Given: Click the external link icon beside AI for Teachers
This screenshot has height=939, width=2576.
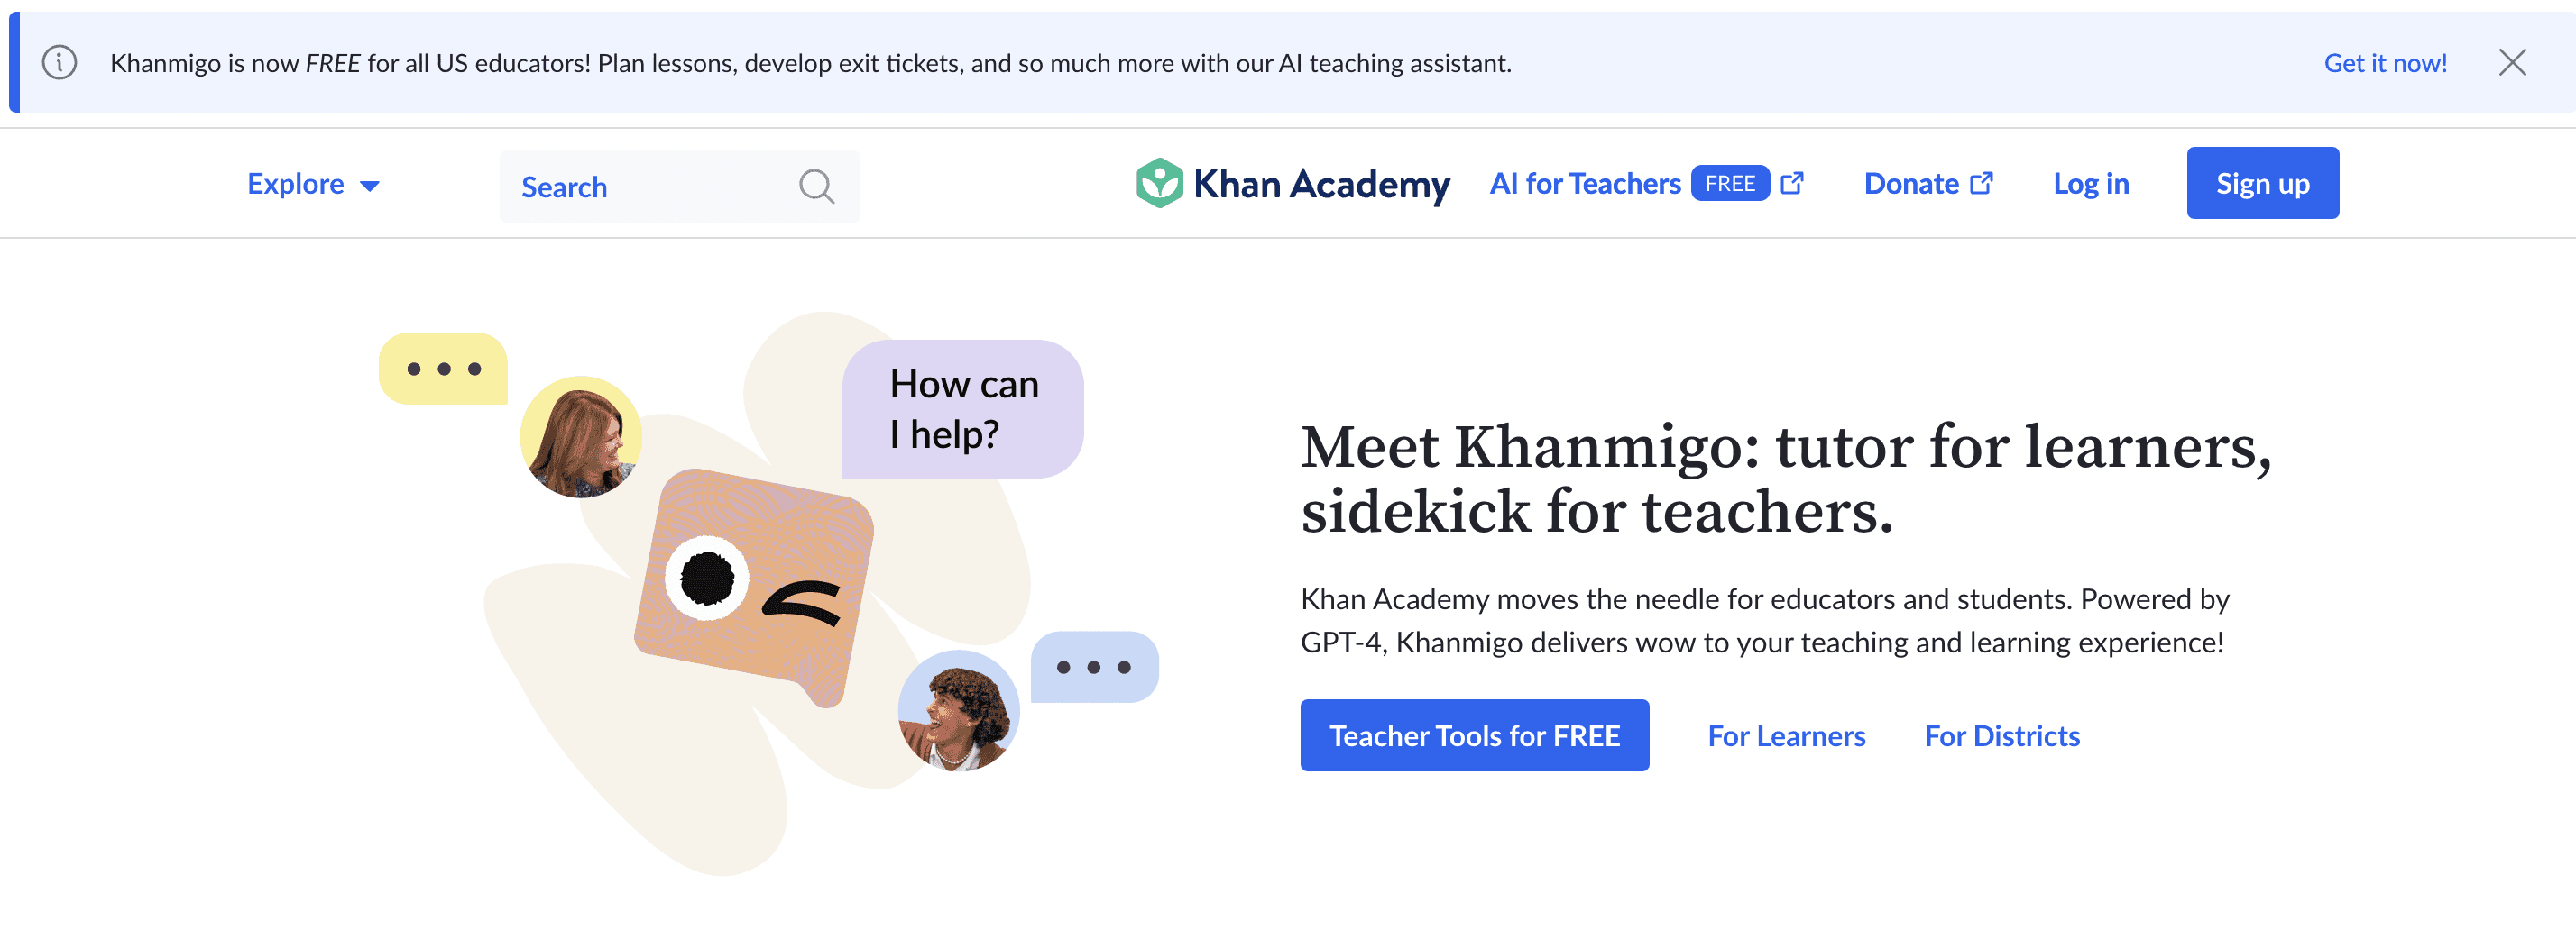Looking at the screenshot, I should pos(1791,182).
